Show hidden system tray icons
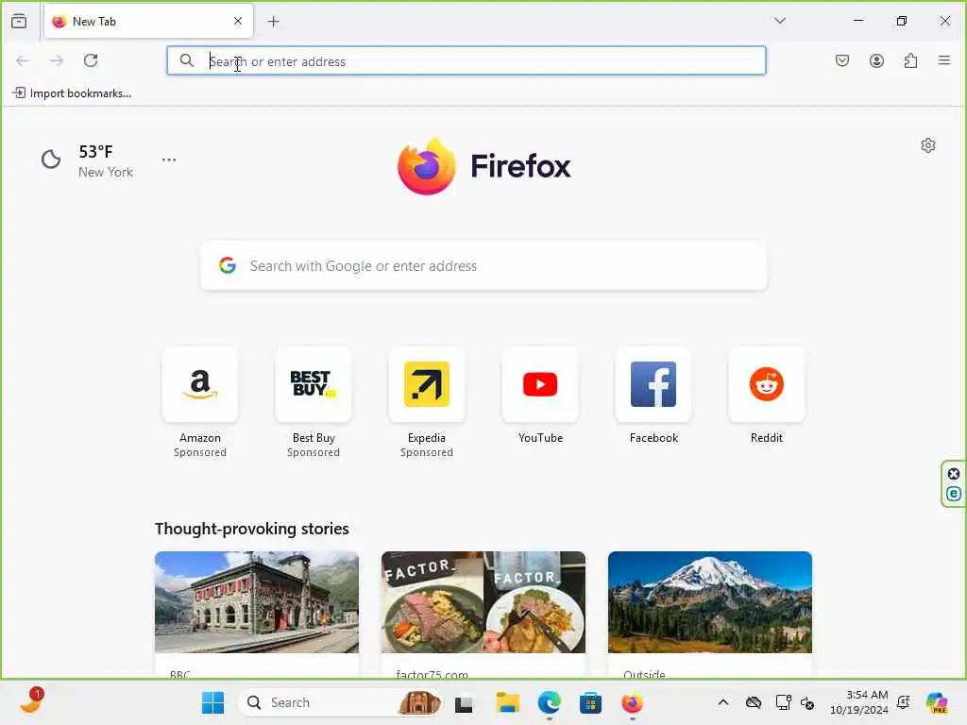The width and height of the screenshot is (967, 725). 723,702
